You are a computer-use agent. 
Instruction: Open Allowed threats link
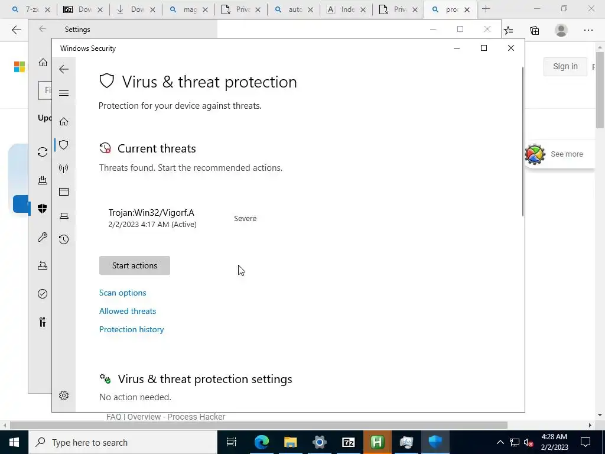(128, 311)
